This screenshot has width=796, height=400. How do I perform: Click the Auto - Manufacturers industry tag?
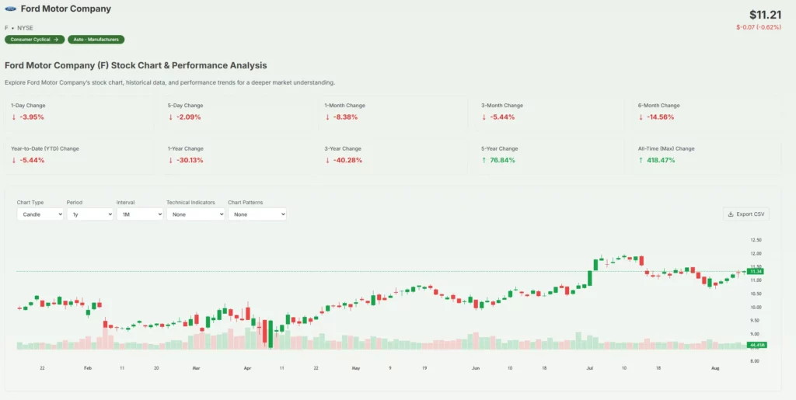96,40
